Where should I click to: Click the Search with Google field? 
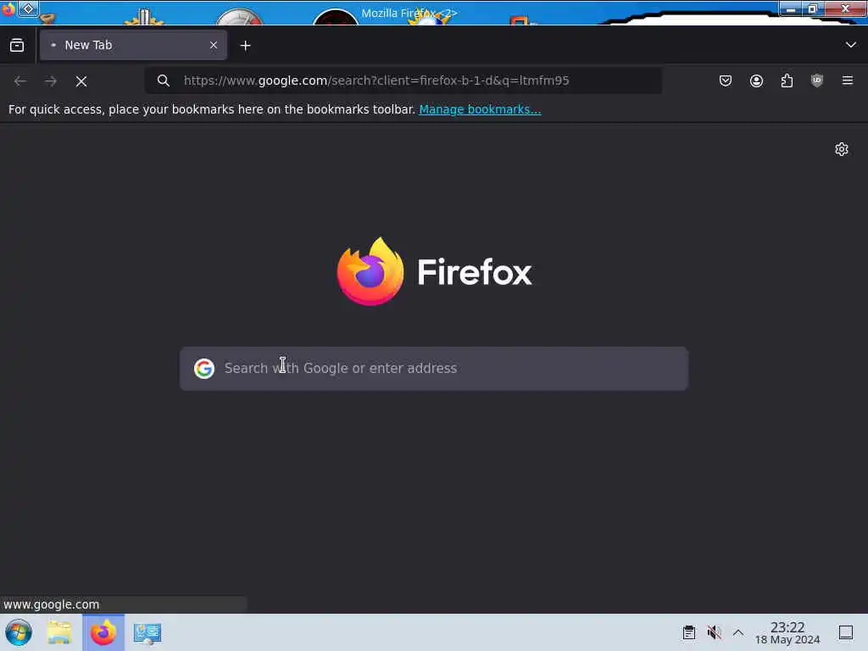434,369
